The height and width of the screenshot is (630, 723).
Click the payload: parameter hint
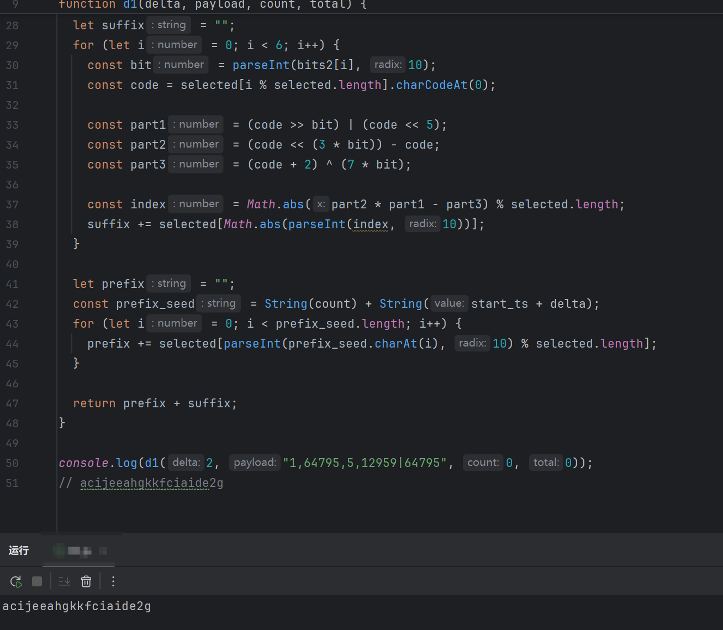(255, 463)
